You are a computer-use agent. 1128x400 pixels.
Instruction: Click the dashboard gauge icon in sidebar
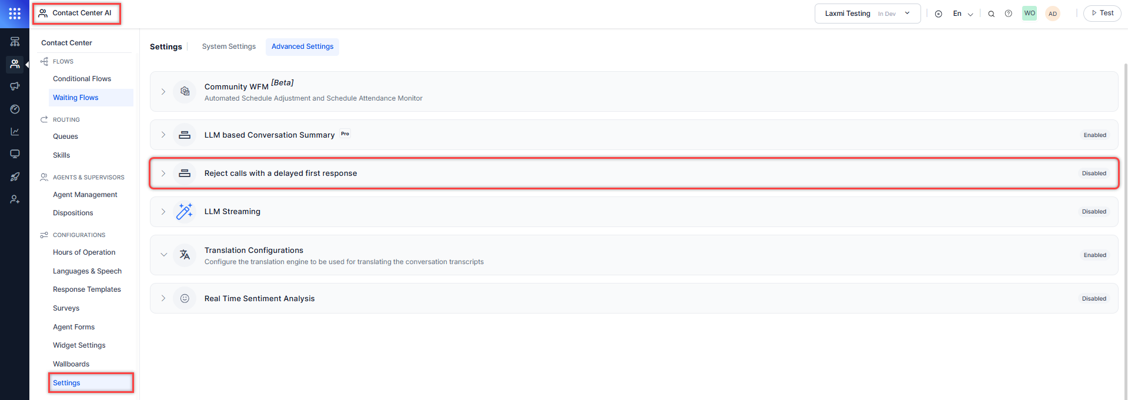coord(15,109)
